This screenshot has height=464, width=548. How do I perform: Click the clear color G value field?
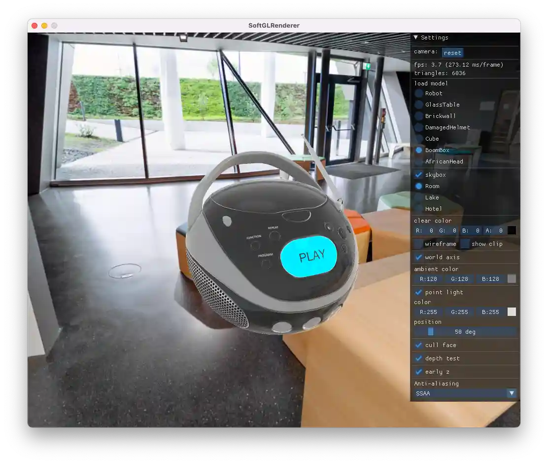click(447, 231)
